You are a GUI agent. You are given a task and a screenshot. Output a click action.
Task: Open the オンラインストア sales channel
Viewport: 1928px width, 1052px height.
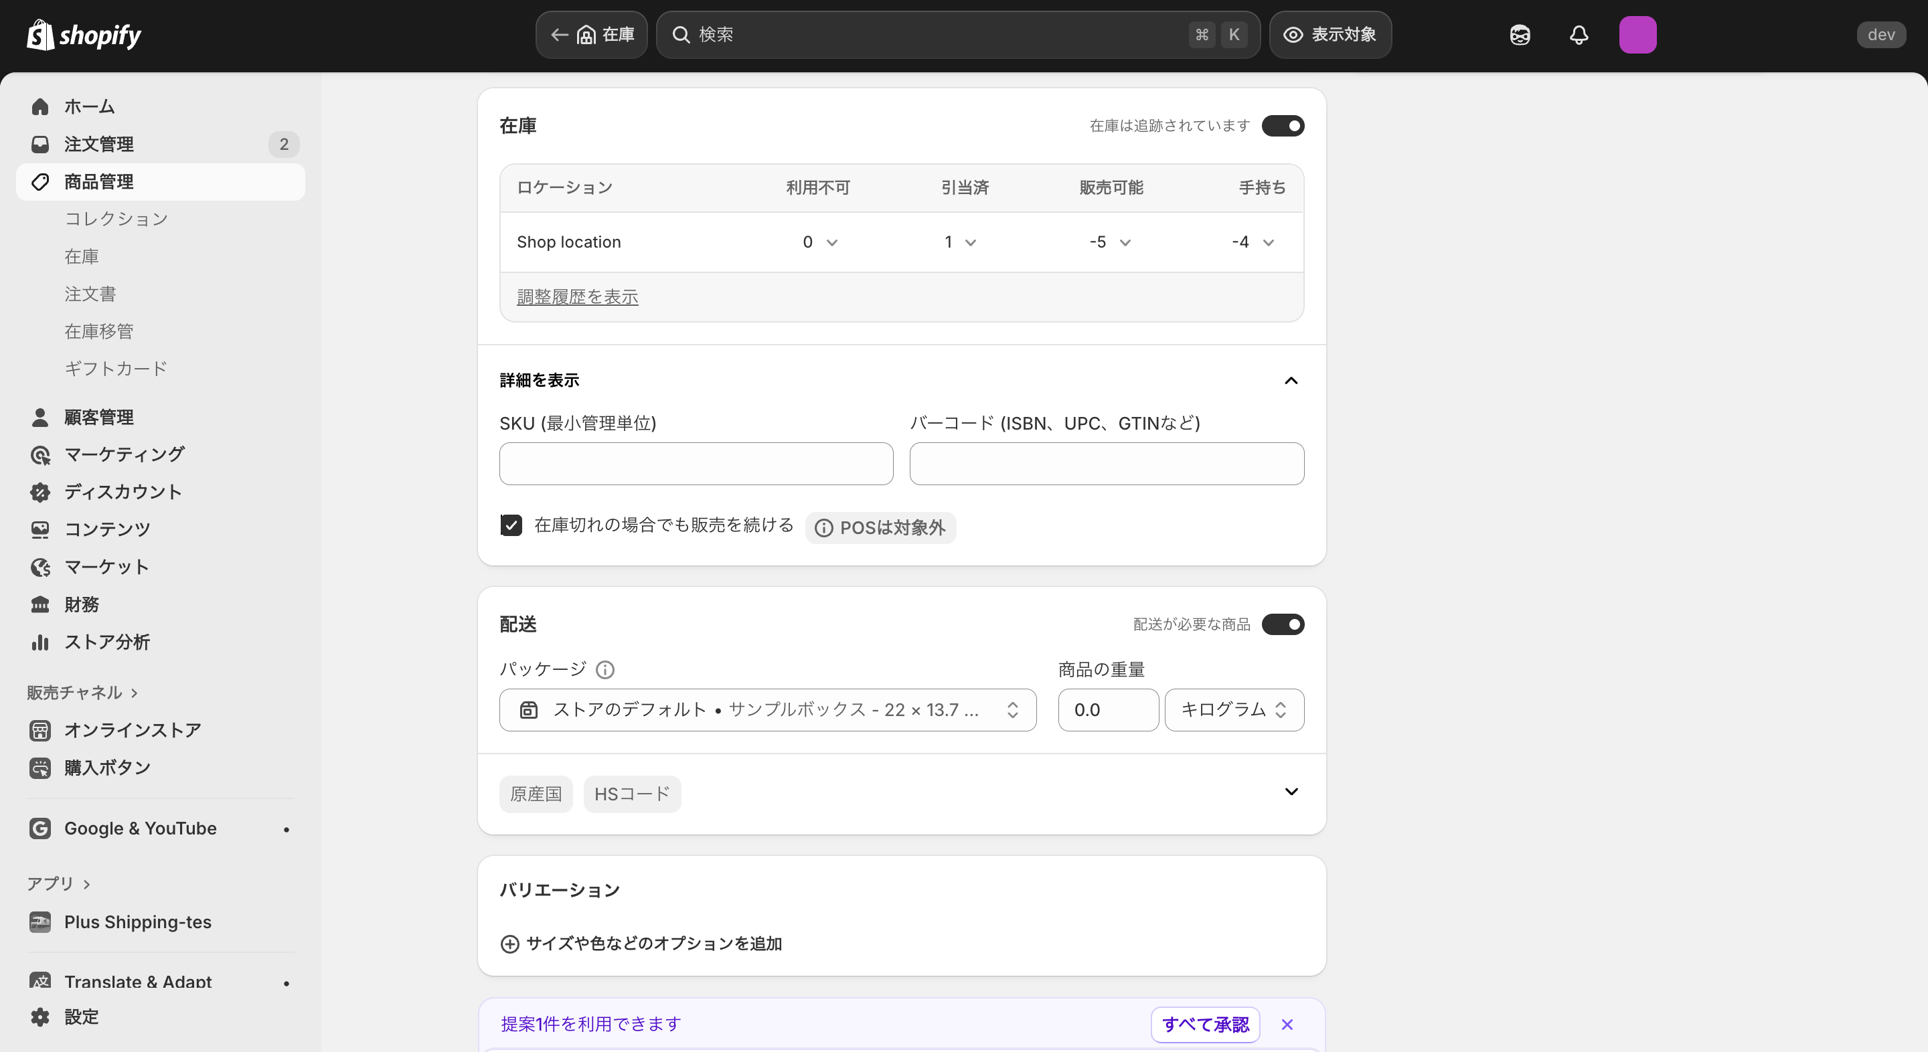(132, 730)
